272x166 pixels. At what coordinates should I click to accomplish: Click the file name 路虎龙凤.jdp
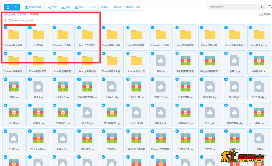tap(210, 97)
